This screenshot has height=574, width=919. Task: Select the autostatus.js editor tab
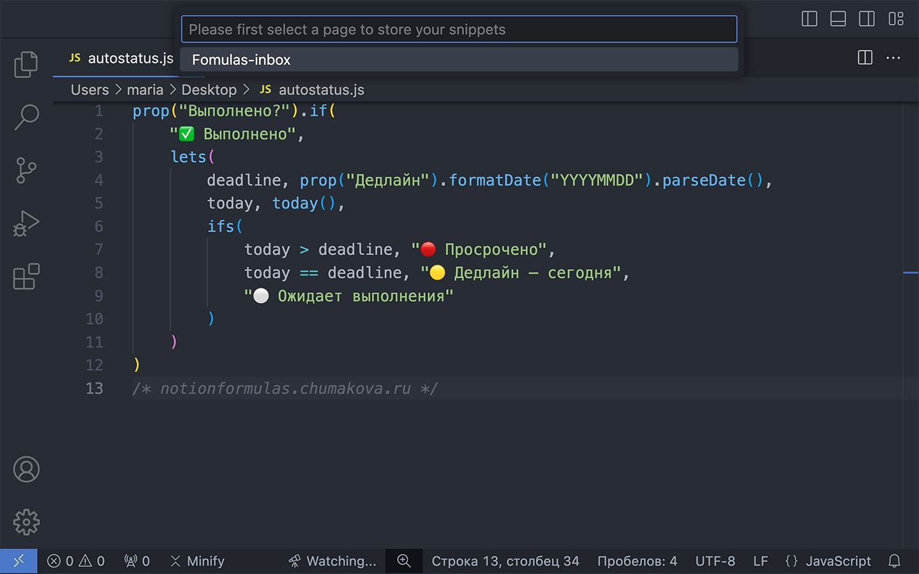(121, 58)
